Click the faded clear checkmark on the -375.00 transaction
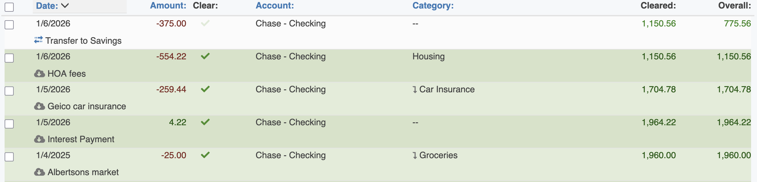Screen dimensions: 757x182 (x=205, y=23)
